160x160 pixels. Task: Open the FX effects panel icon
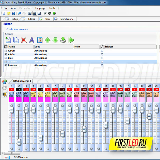coord(4,94)
